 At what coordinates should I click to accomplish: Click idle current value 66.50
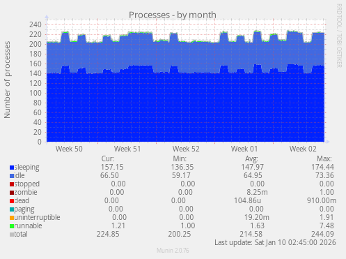pyautogui.click(x=109, y=175)
